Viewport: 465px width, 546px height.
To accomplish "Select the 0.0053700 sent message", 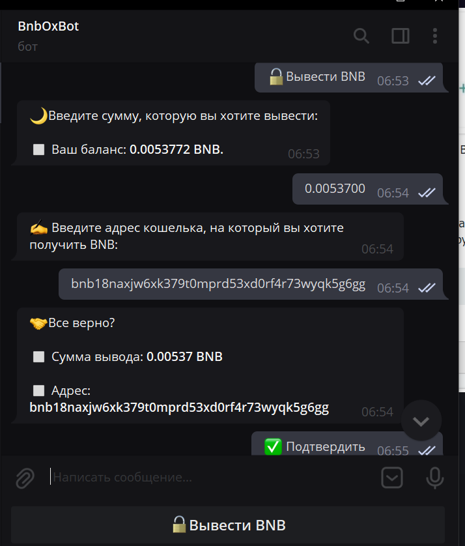I will click(335, 189).
